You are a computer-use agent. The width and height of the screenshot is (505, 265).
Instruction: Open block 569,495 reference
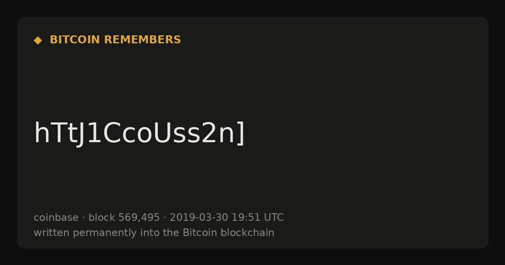(x=124, y=217)
